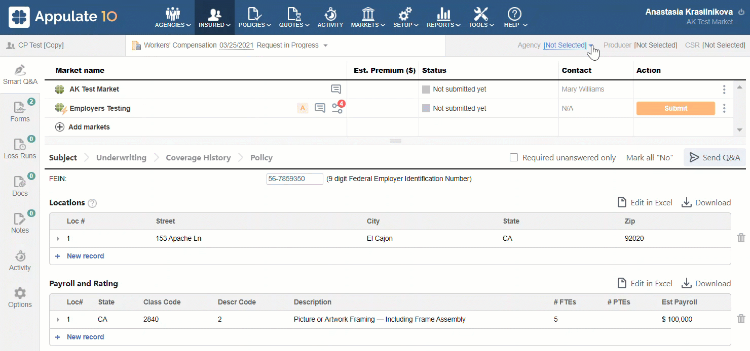Expand Payroll row for class code 2840
Image resolution: width=750 pixels, height=351 pixels.
[58, 320]
